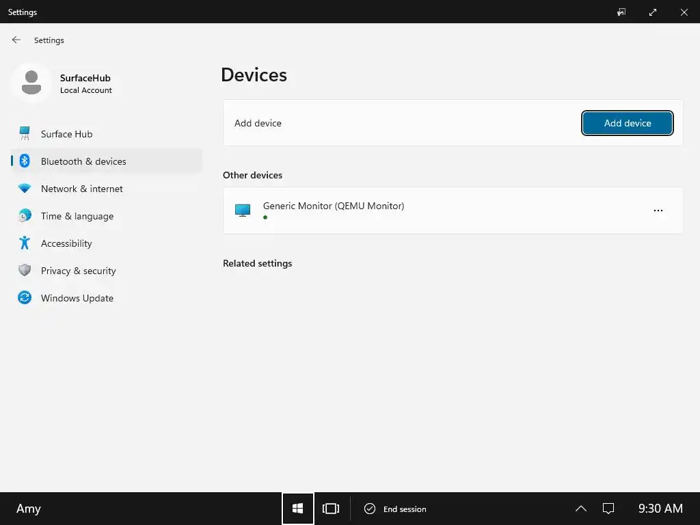700x525 pixels.
Task: Close the Settings window
Action: (684, 12)
